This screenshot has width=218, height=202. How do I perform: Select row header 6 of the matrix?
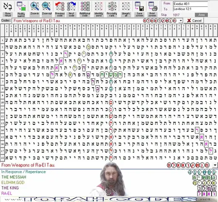click(2, 75)
